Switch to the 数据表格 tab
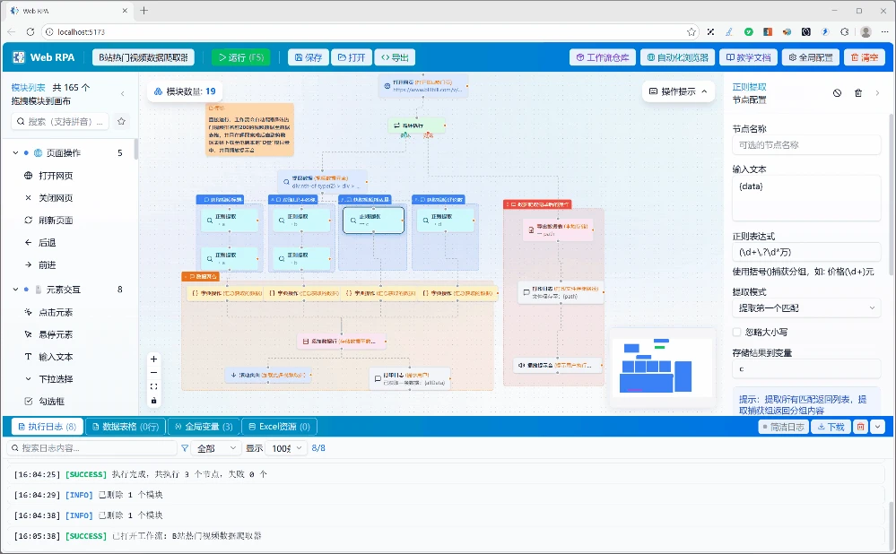 (x=126, y=427)
